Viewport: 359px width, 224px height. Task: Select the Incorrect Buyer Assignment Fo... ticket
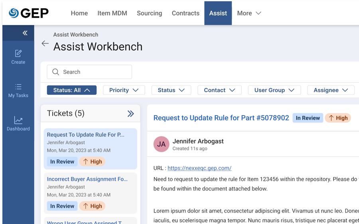click(x=91, y=193)
